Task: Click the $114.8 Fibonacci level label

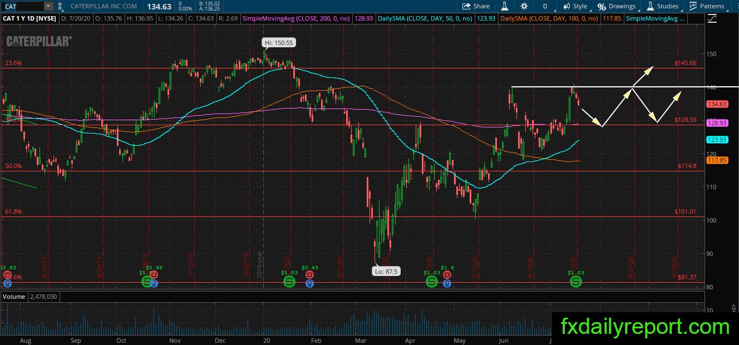Action: [687, 166]
